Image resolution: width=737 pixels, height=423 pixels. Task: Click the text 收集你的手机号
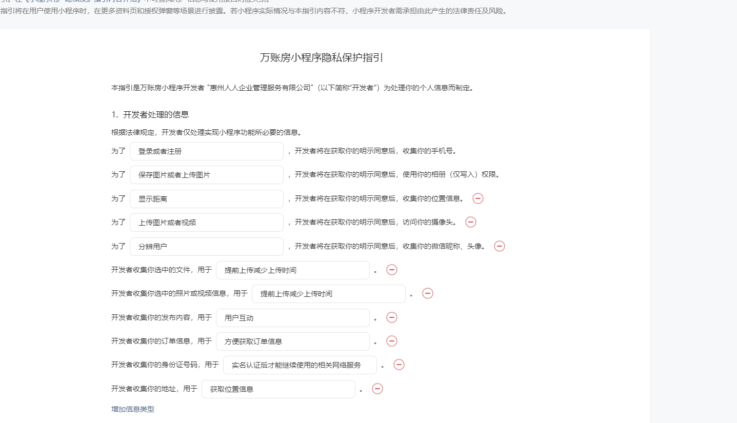429,151
